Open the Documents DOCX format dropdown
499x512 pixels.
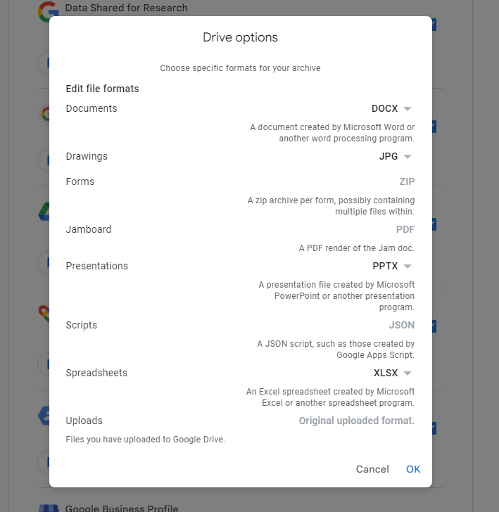392,109
